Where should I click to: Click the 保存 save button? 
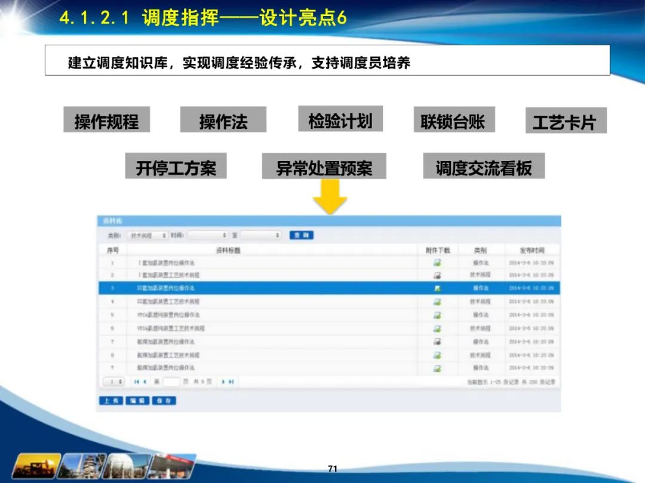coord(164,401)
